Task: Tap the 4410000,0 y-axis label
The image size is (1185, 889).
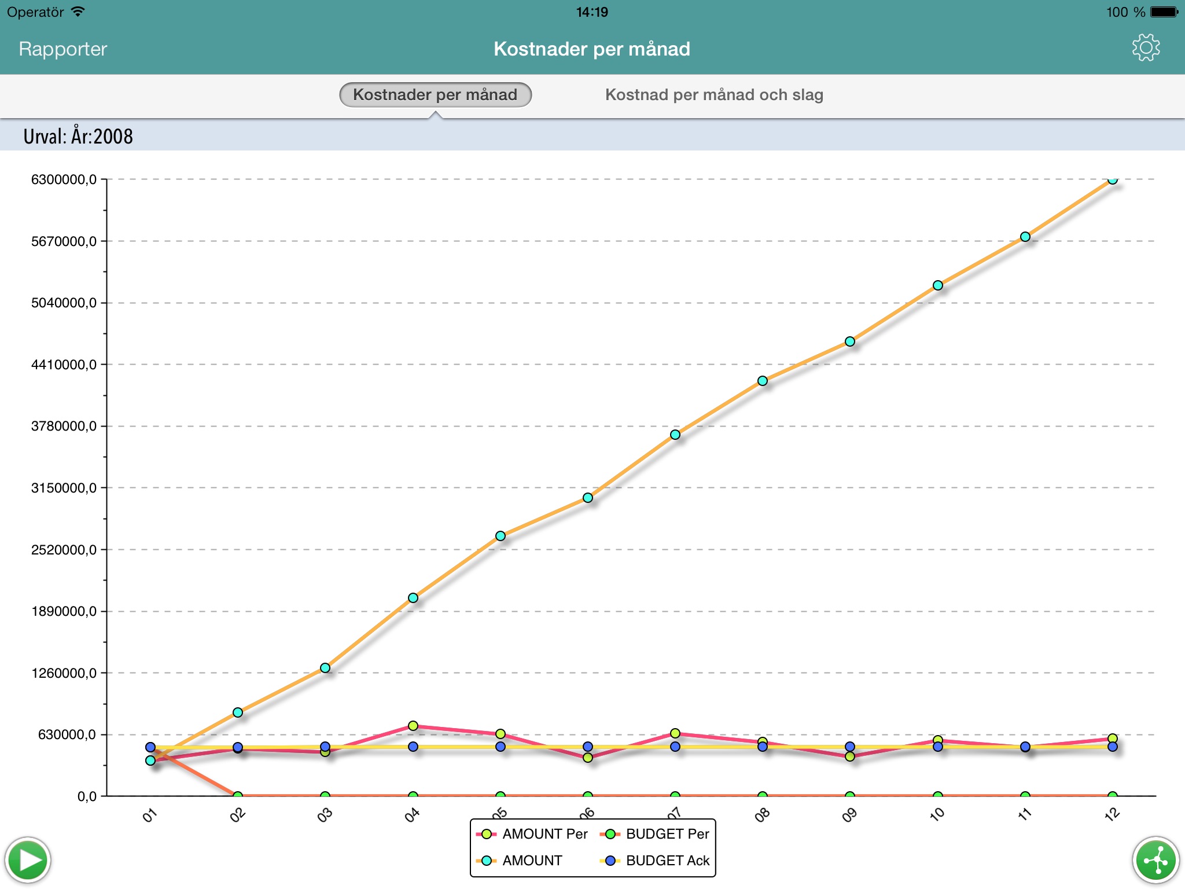Action: 64,365
